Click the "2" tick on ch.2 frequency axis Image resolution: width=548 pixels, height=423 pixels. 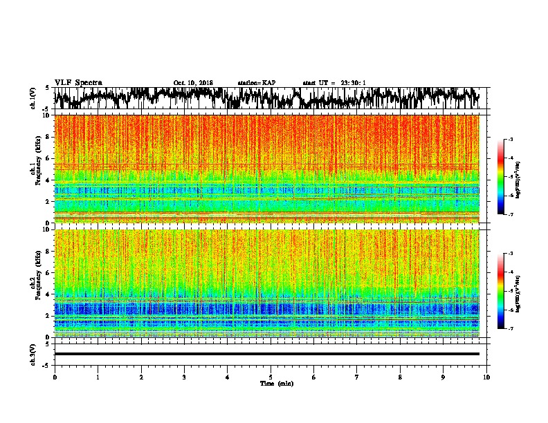click(48, 315)
